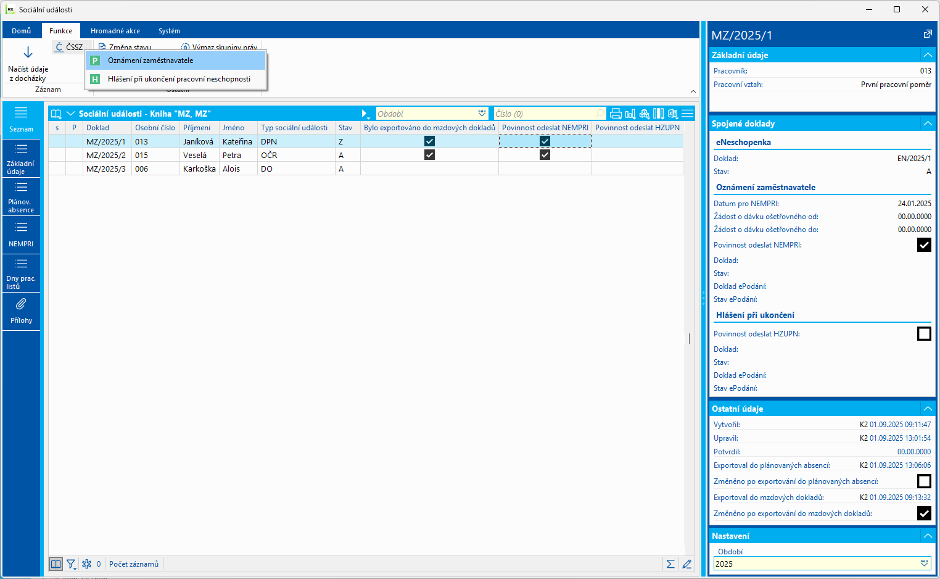The image size is (940, 579).
Task: Expand the book chevron next to Sociální události
Action: pos(70,114)
